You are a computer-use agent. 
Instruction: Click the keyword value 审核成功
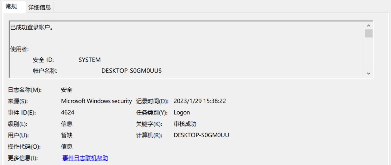[185, 124]
